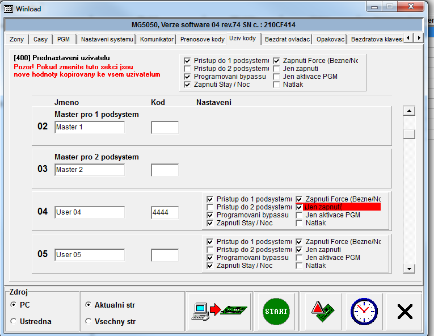Open the Komunikator tab

[157, 39]
